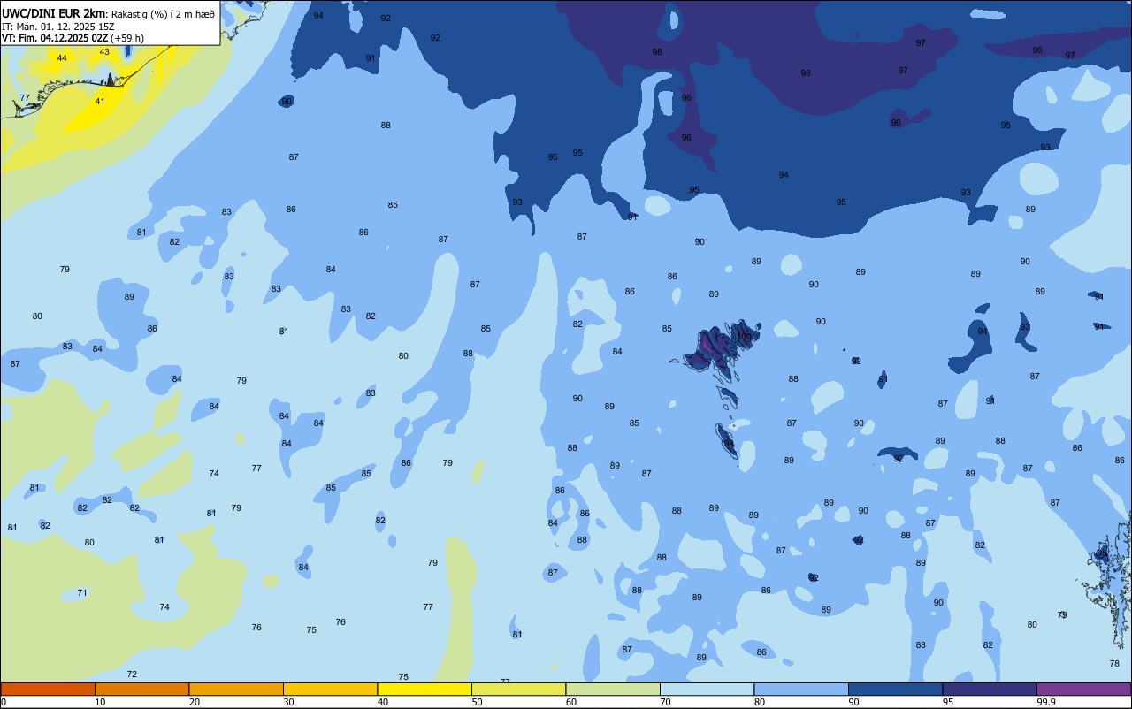Click the legend tick label 30

point(288,702)
